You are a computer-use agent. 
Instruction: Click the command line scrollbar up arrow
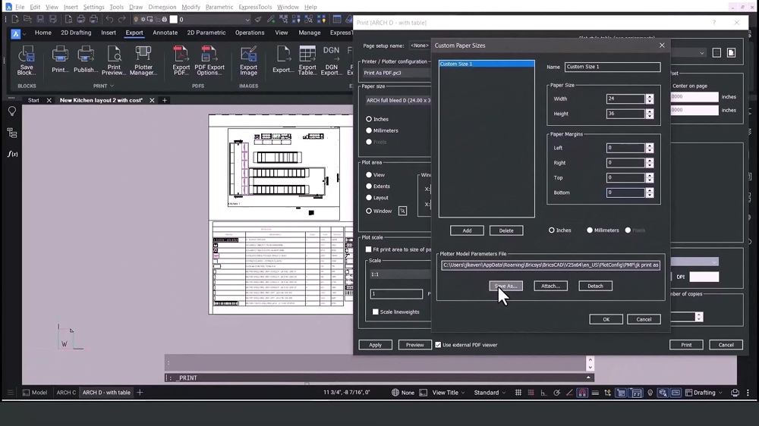[590, 360]
